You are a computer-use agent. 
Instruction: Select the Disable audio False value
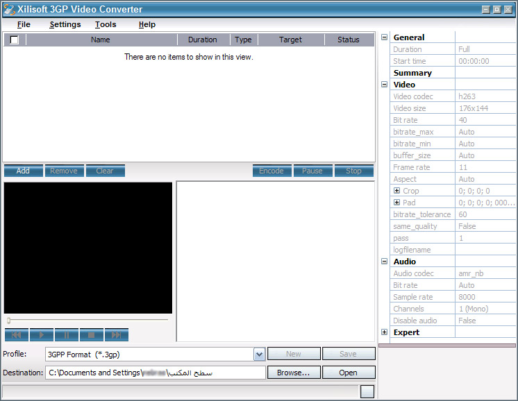click(x=485, y=321)
